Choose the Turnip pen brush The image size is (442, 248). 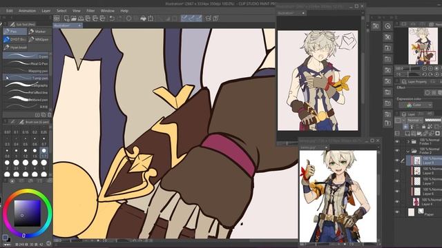[26, 78]
